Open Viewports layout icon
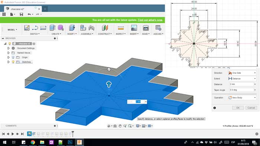260x146 pixels. point(149,126)
